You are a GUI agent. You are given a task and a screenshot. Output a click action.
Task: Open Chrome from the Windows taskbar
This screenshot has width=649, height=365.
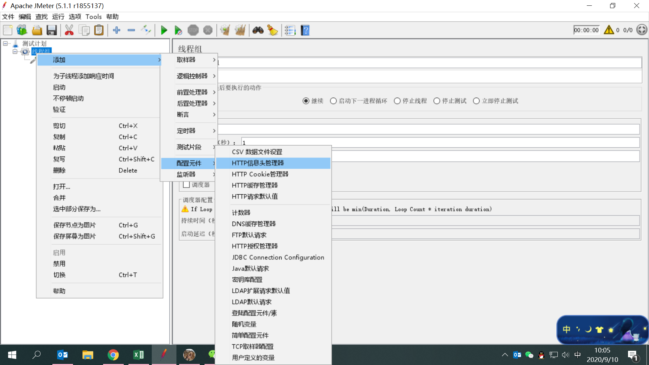click(x=113, y=355)
